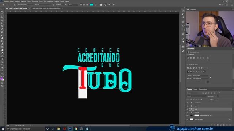Switch to the Canais tab
234x131 pixels.
click(195, 89)
